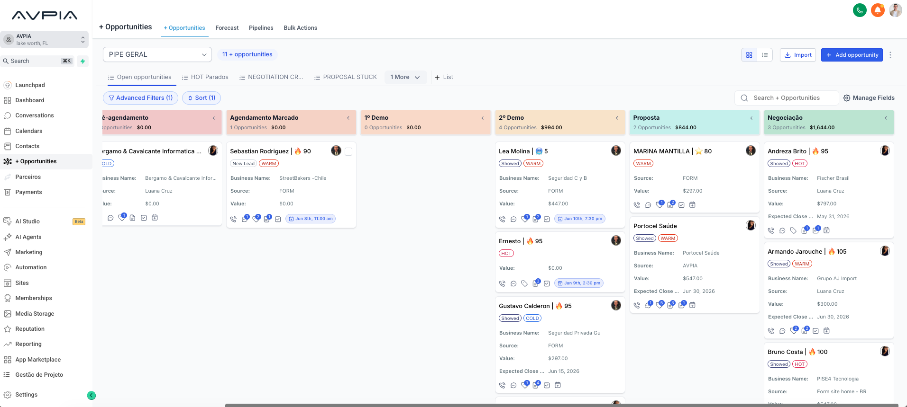The width and height of the screenshot is (907, 407).
Task: Open chat icon on Ernesto card
Action: 513,283
